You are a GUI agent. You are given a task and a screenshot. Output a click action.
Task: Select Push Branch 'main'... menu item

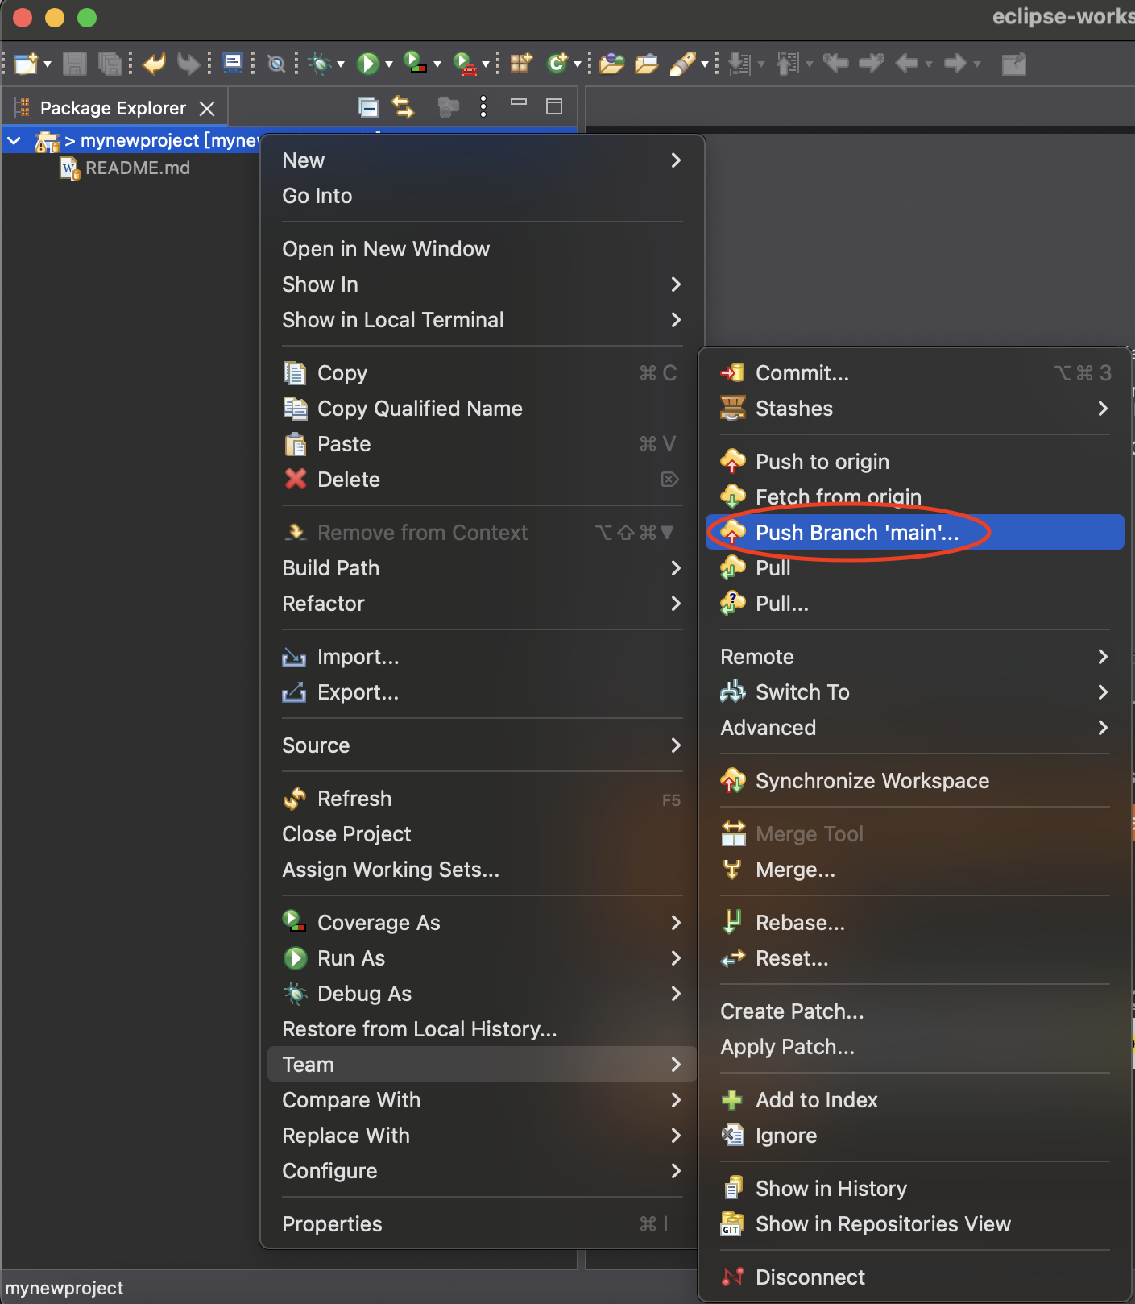click(857, 533)
